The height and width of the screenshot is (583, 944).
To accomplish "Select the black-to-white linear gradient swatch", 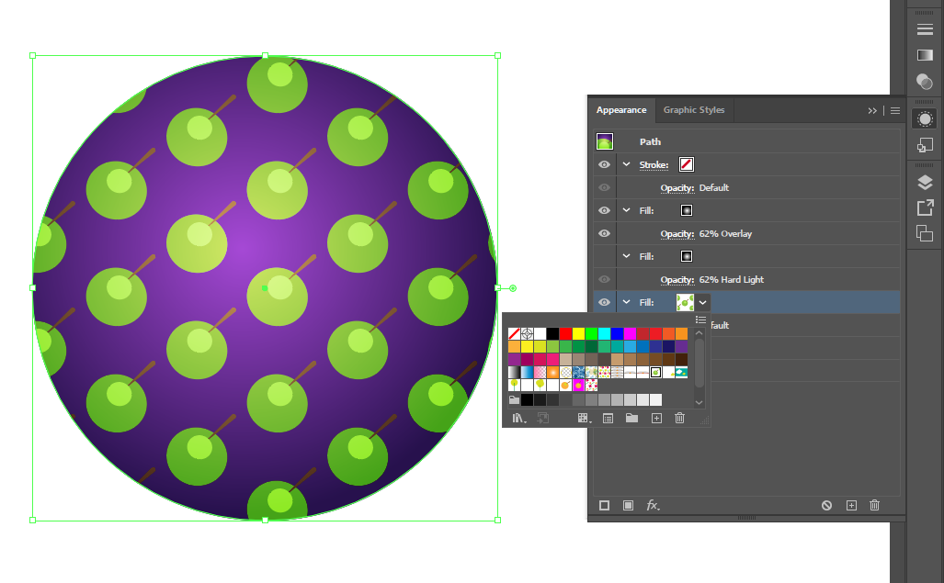I will click(x=514, y=373).
